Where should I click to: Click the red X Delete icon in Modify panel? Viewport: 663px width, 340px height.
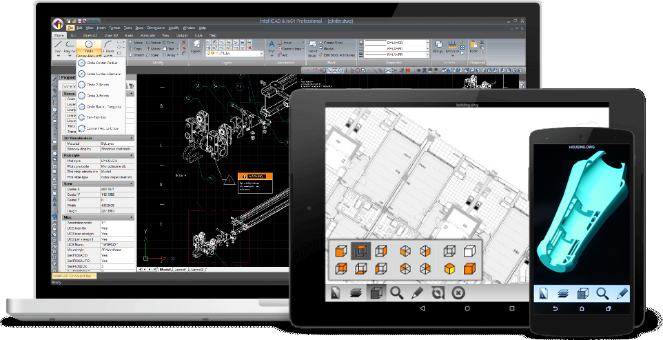click(x=184, y=42)
